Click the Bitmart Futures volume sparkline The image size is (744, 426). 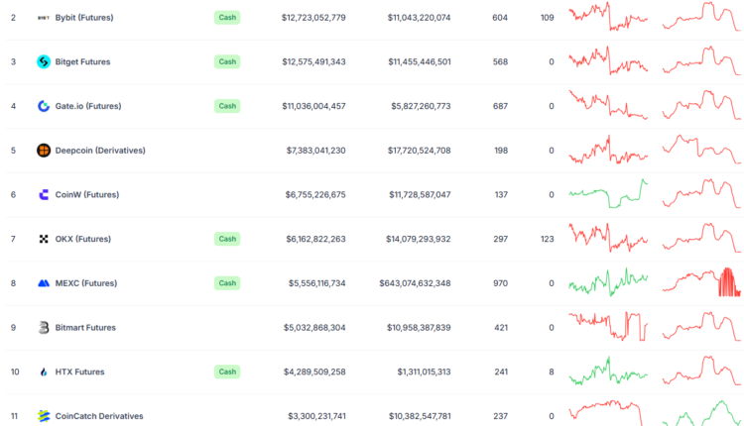coord(608,326)
